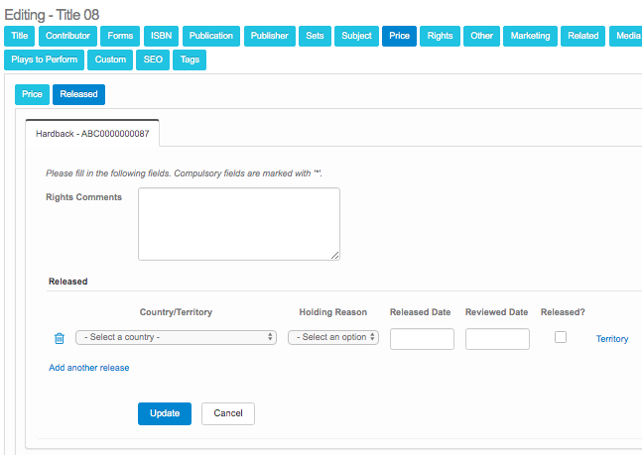The width and height of the screenshot is (642, 455).
Task: Open the Contributor tab
Action: click(68, 36)
